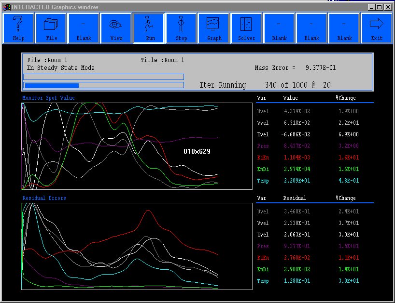Click the INTERACTER window title icon

pyautogui.click(x=6, y=7)
